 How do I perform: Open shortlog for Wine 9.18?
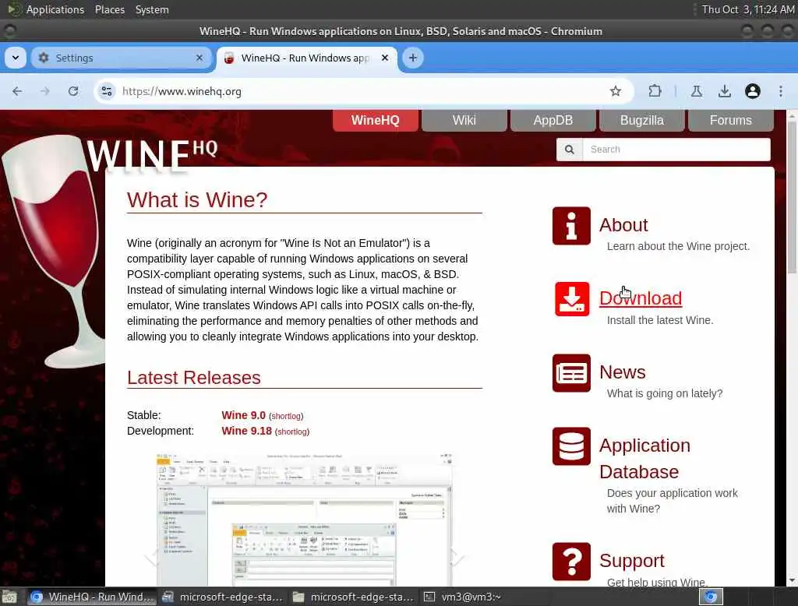292,432
